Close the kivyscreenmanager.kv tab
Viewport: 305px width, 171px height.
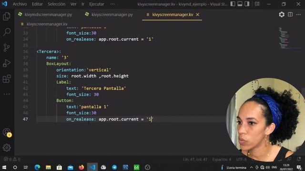tap(197, 15)
